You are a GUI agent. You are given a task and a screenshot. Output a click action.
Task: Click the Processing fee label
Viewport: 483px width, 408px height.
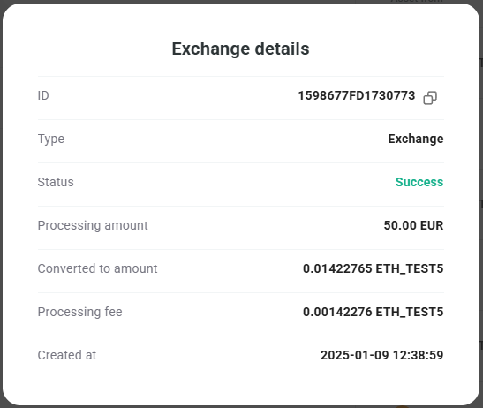[79, 312]
